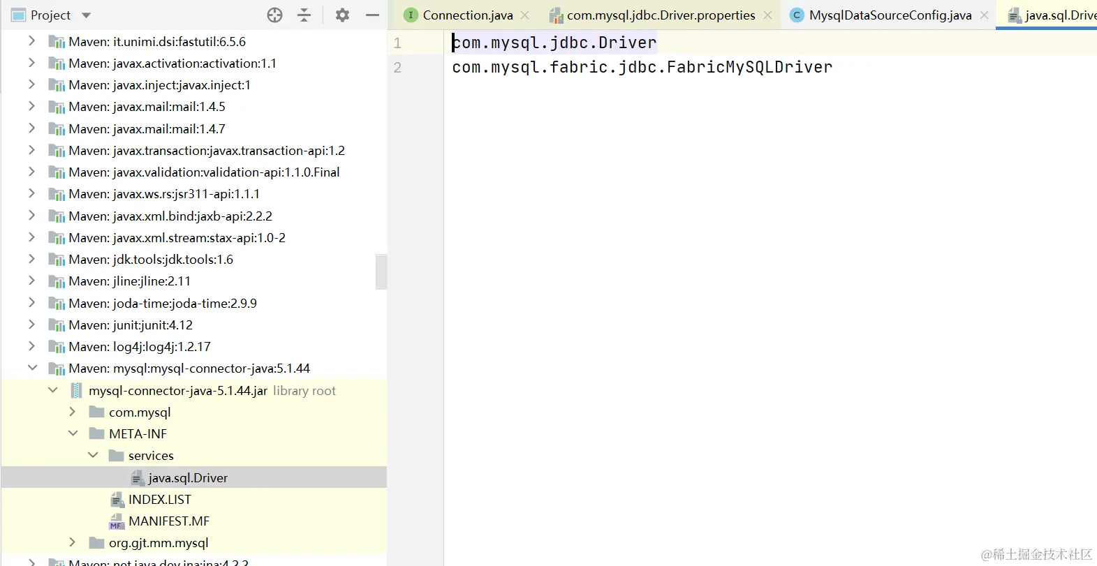1097x566 pixels.
Task: Click the java.sql.Driver file icon in tree
Action: coord(138,478)
